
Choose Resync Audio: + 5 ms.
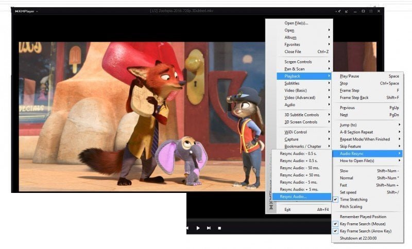tap(301, 189)
